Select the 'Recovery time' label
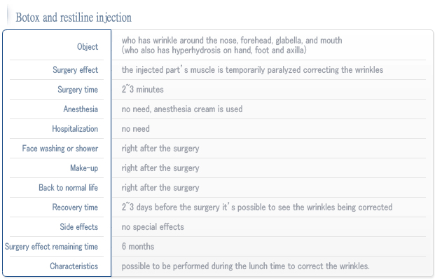 (x=75, y=207)
